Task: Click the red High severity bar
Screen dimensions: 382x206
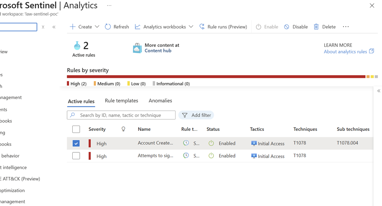Action: [216, 76]
